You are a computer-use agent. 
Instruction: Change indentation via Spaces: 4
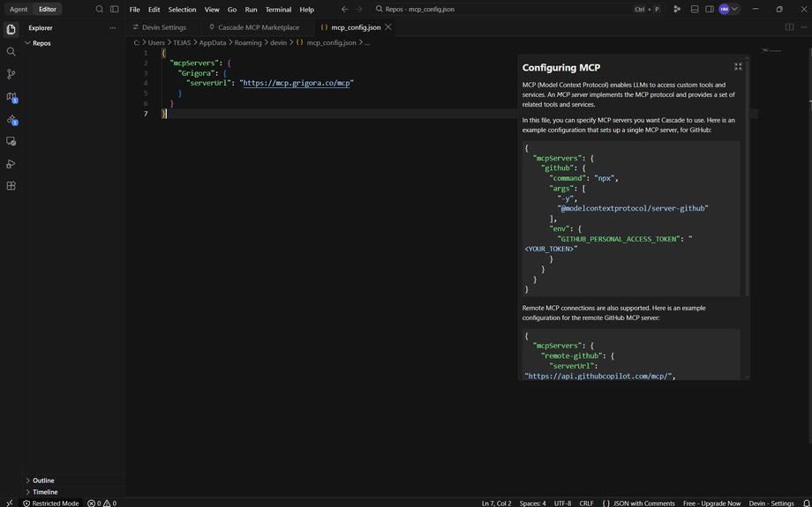[x=532, y=503]
